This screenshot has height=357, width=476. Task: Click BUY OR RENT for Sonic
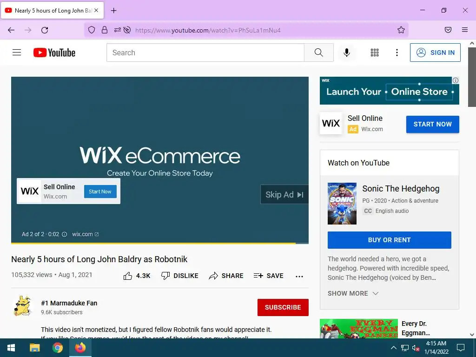click(390, 240)
